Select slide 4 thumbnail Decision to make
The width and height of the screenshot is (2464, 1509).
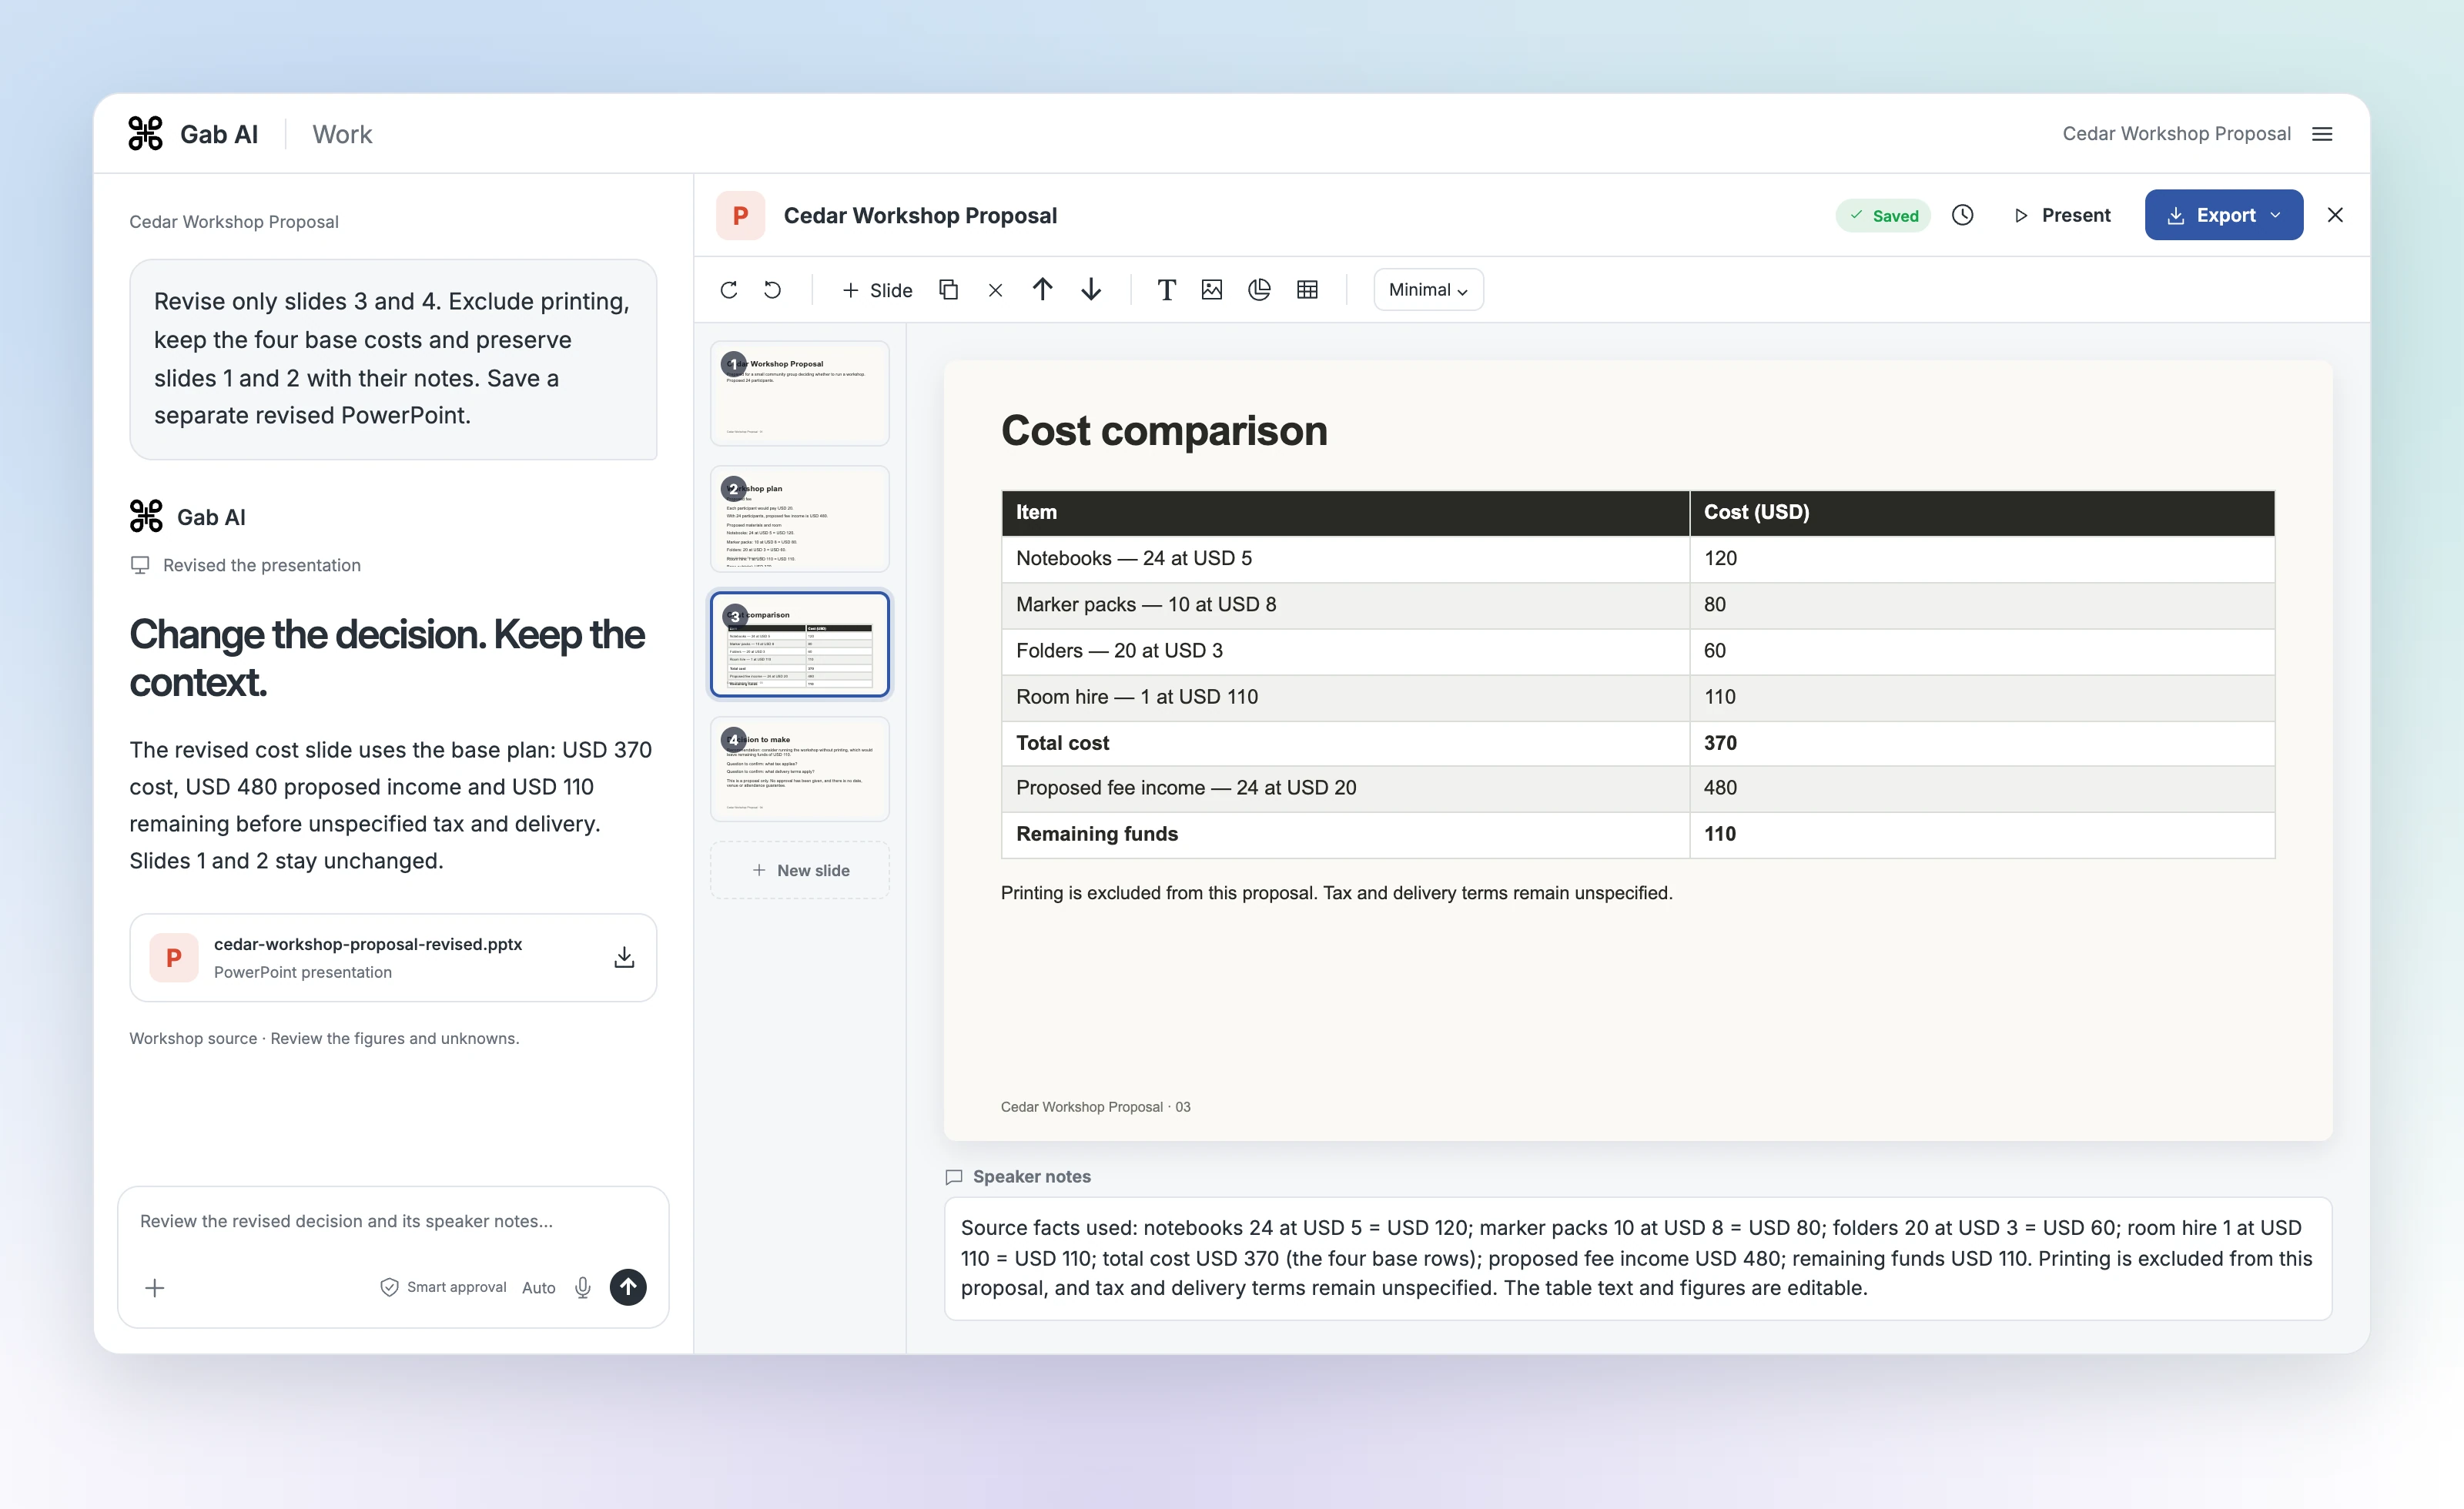coord(800,769)
